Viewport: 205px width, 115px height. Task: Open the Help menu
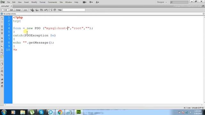pos(76,2)
